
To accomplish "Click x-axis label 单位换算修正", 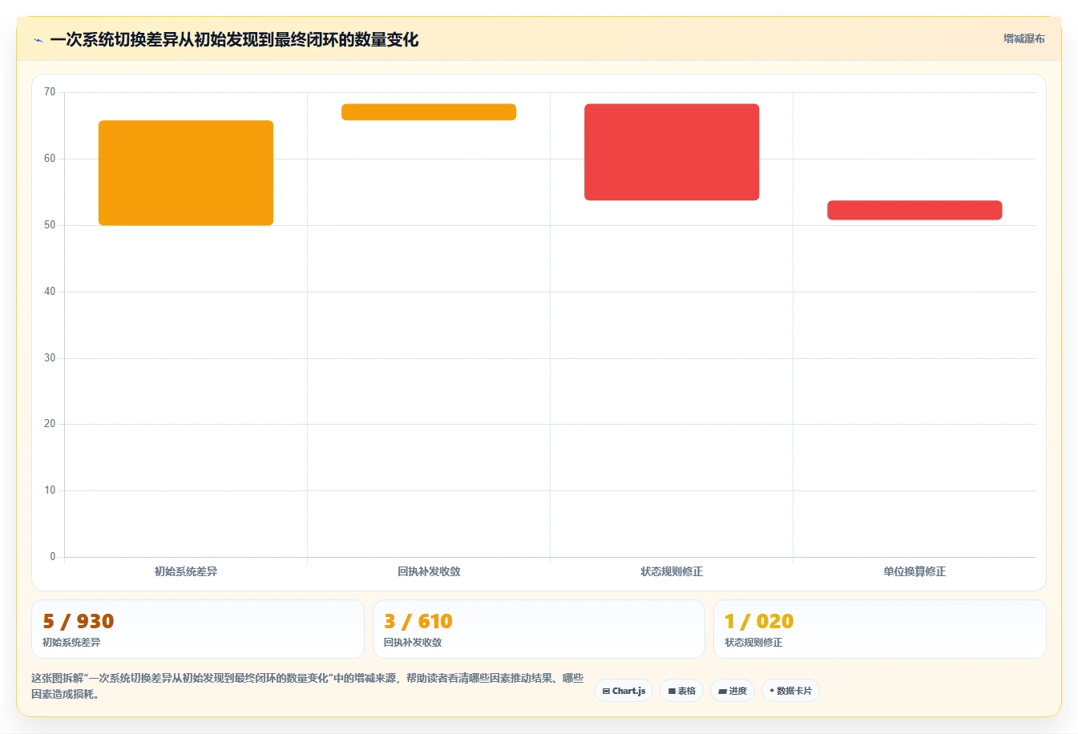I will (x=914, y=571).
